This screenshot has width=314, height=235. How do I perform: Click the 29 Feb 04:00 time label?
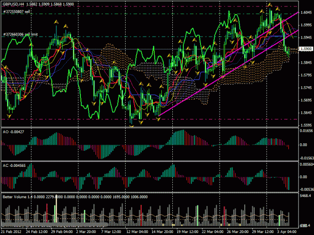[62, 232]
